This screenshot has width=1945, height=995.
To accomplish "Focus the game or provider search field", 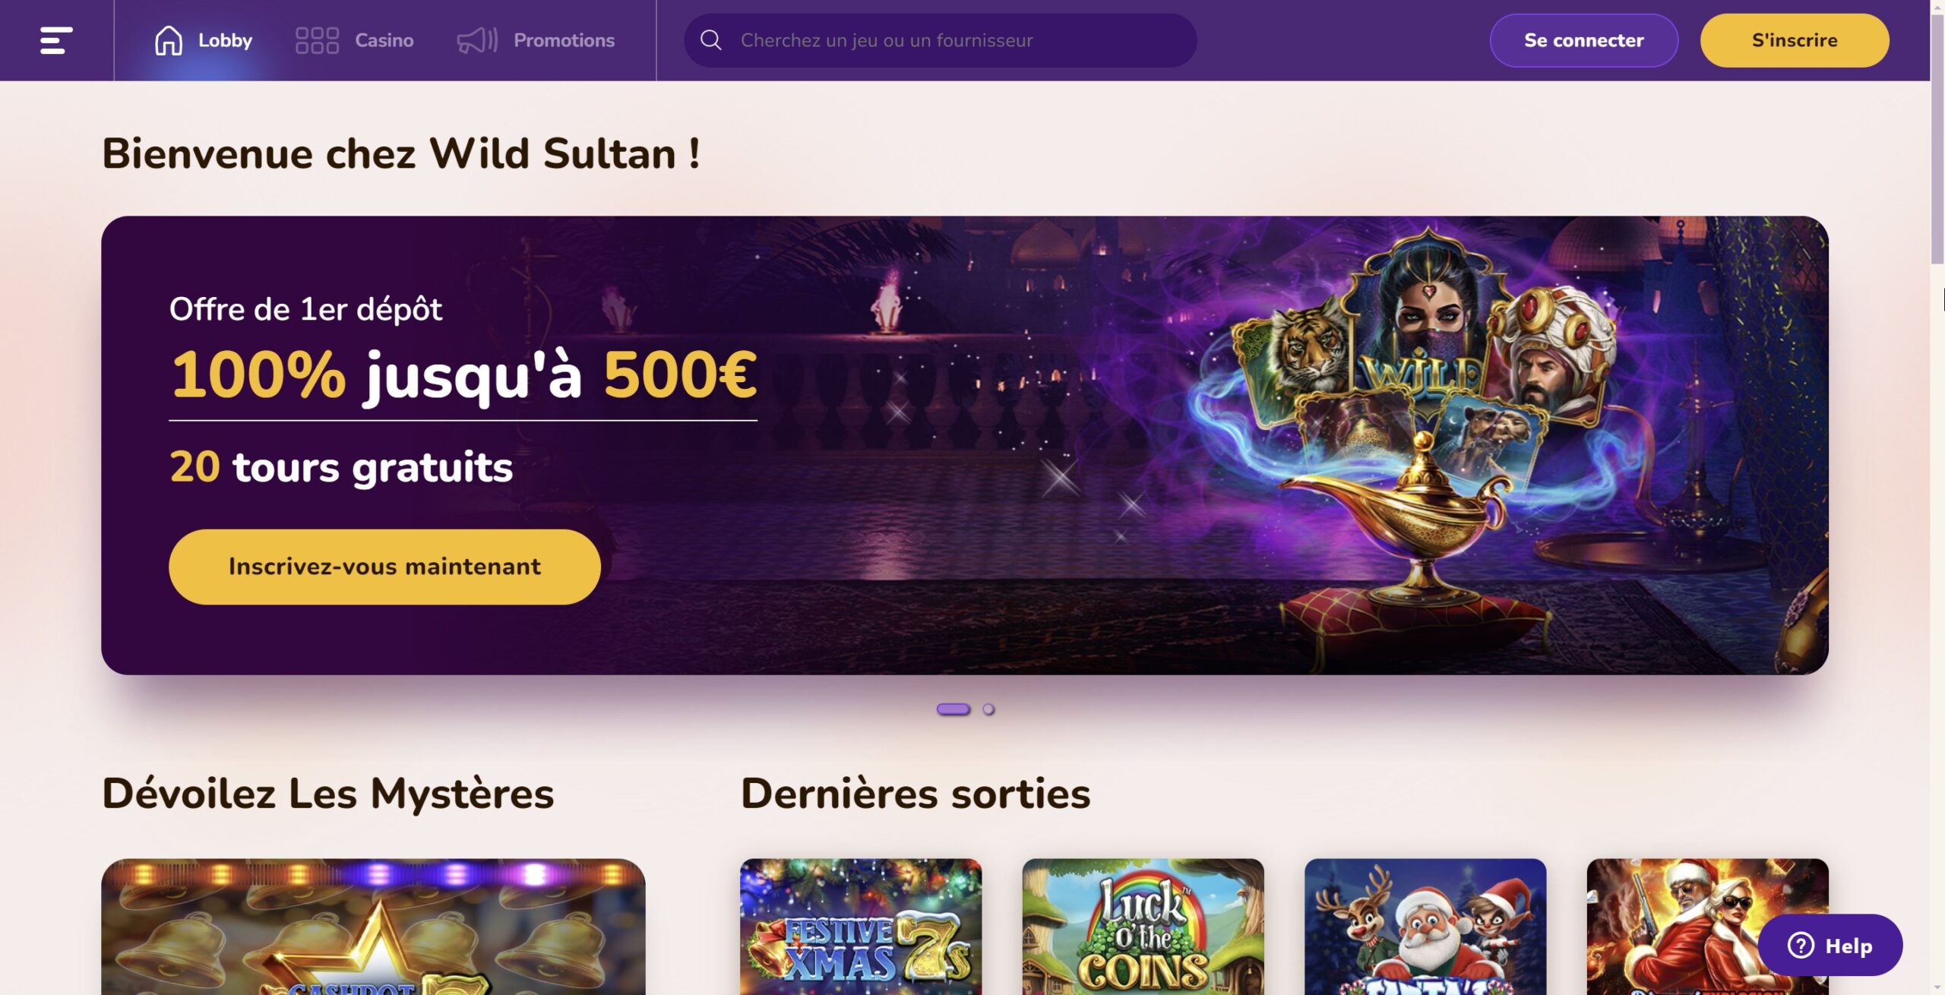I will [x=941, y=40].
